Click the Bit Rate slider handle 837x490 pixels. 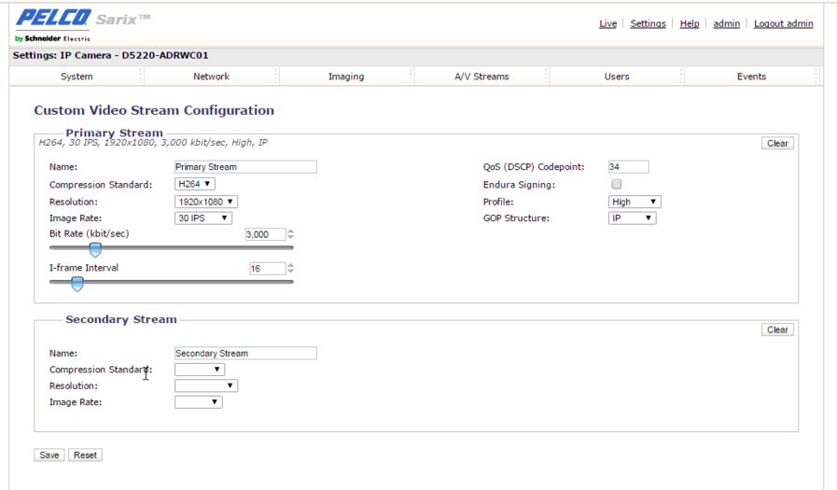coord(94,249)
